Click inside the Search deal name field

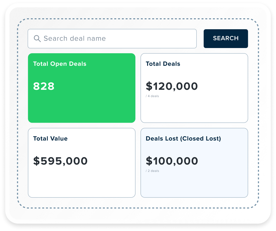pyautogui.click(x=112, y=38)
